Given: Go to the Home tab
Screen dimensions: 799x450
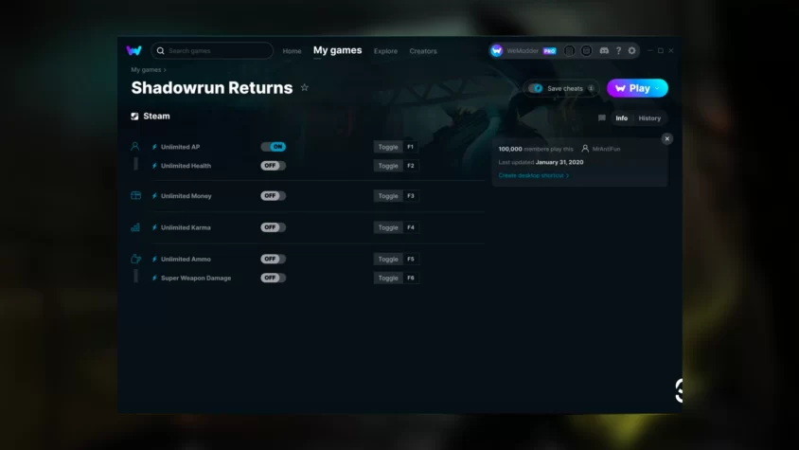Looking at the screenshot, I should [x=292, y=51].
